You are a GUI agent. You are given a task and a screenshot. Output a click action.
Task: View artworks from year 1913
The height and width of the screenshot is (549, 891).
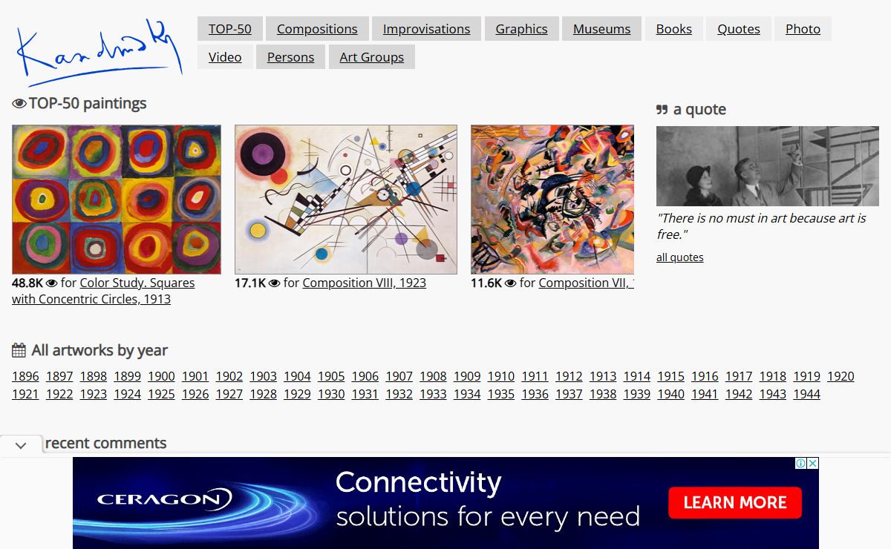click(x=603, y=376)
